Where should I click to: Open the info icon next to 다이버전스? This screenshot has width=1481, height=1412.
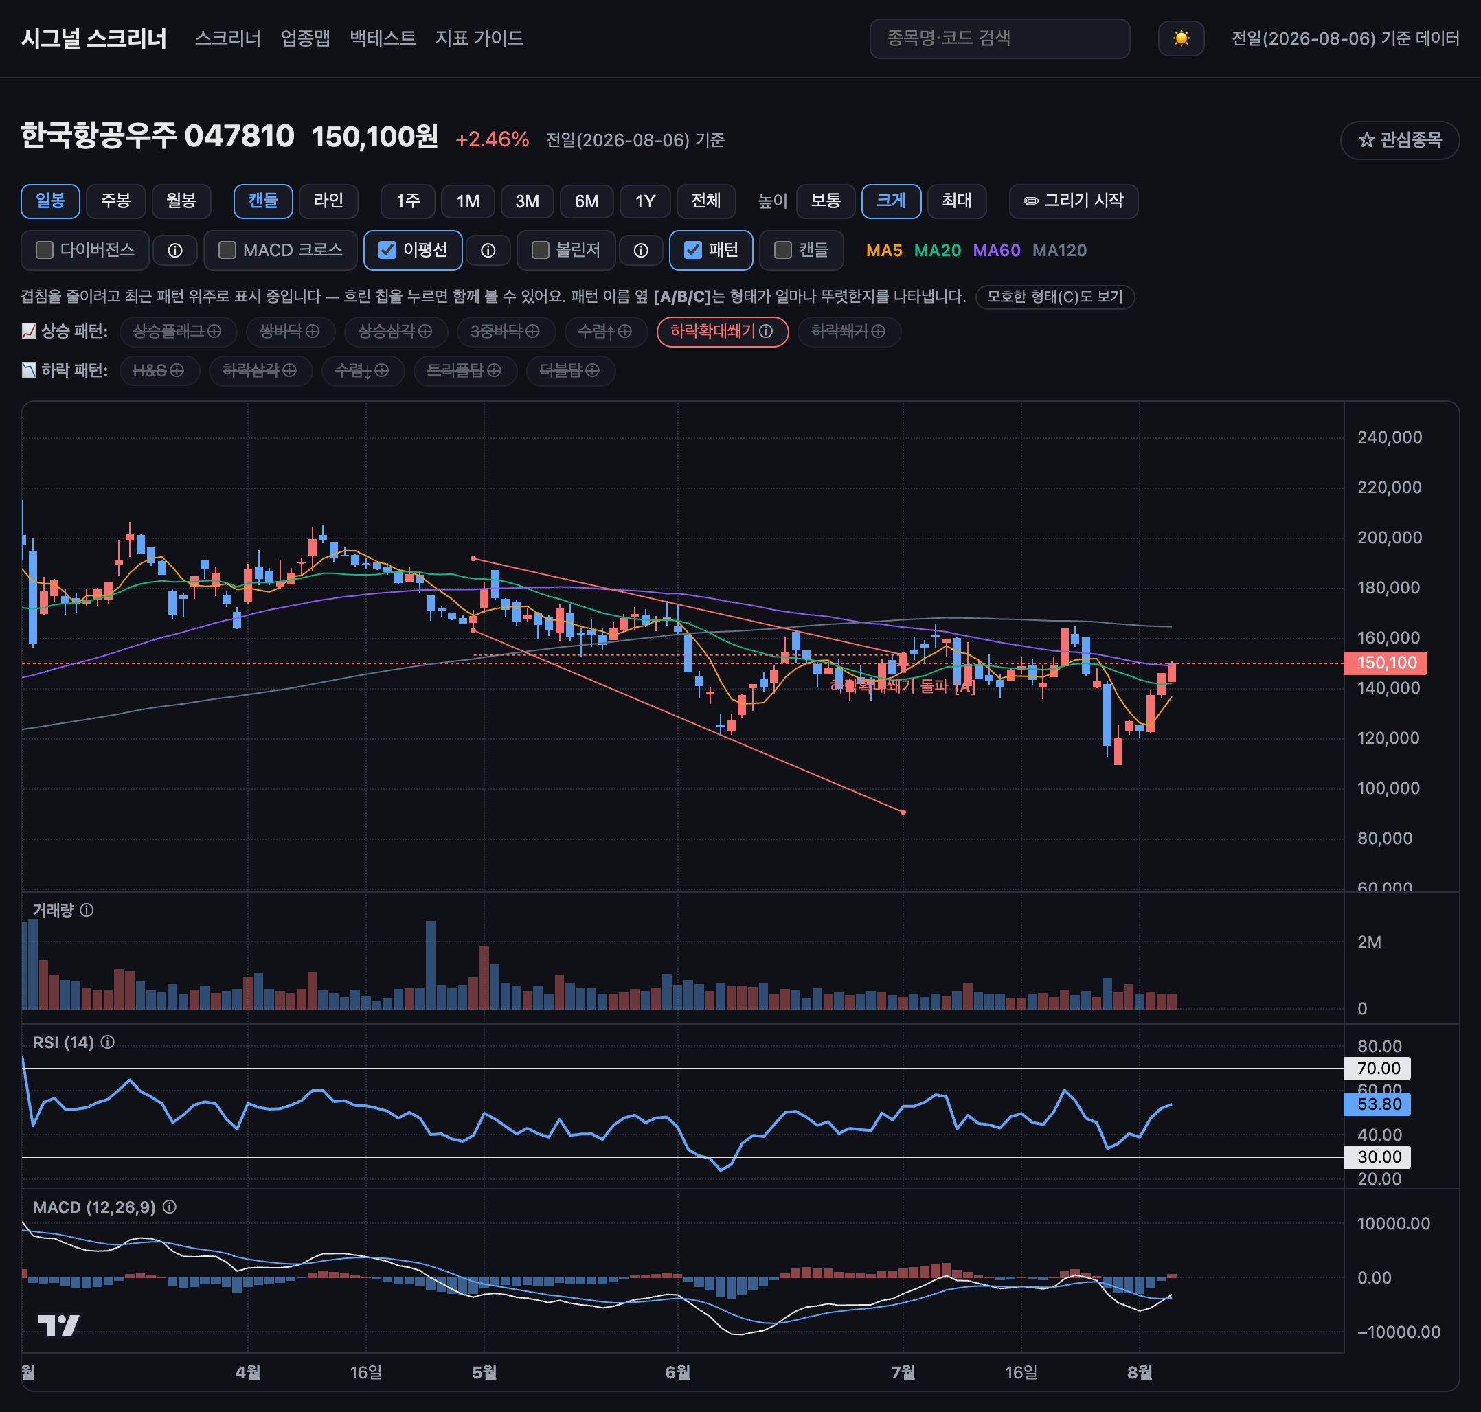coord(174,251)
